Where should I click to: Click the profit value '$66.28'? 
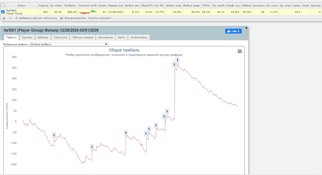pos(72,12)
